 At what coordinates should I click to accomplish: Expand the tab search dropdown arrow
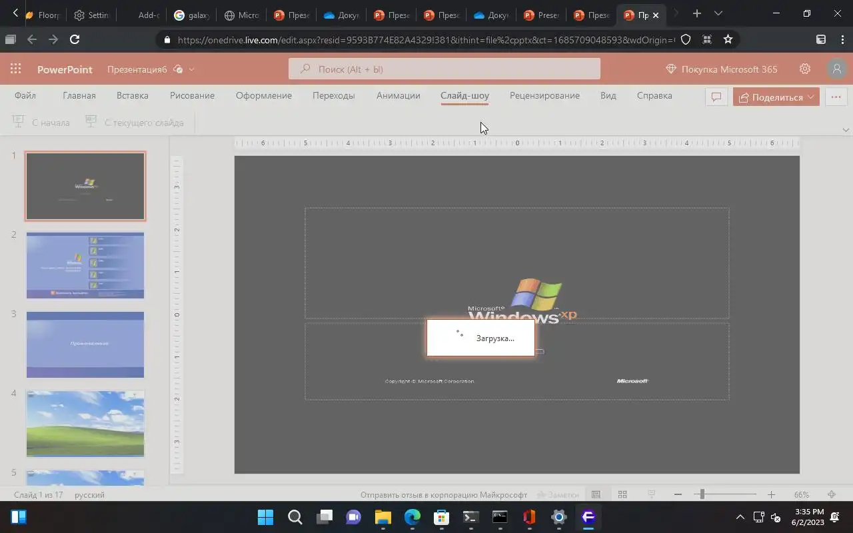click(x=718, y=13)
